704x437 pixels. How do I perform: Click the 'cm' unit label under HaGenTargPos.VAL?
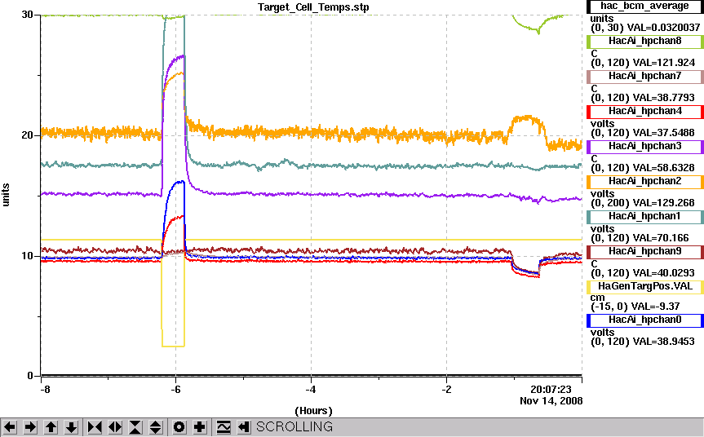pyautogui.click(x=598, y=298)
